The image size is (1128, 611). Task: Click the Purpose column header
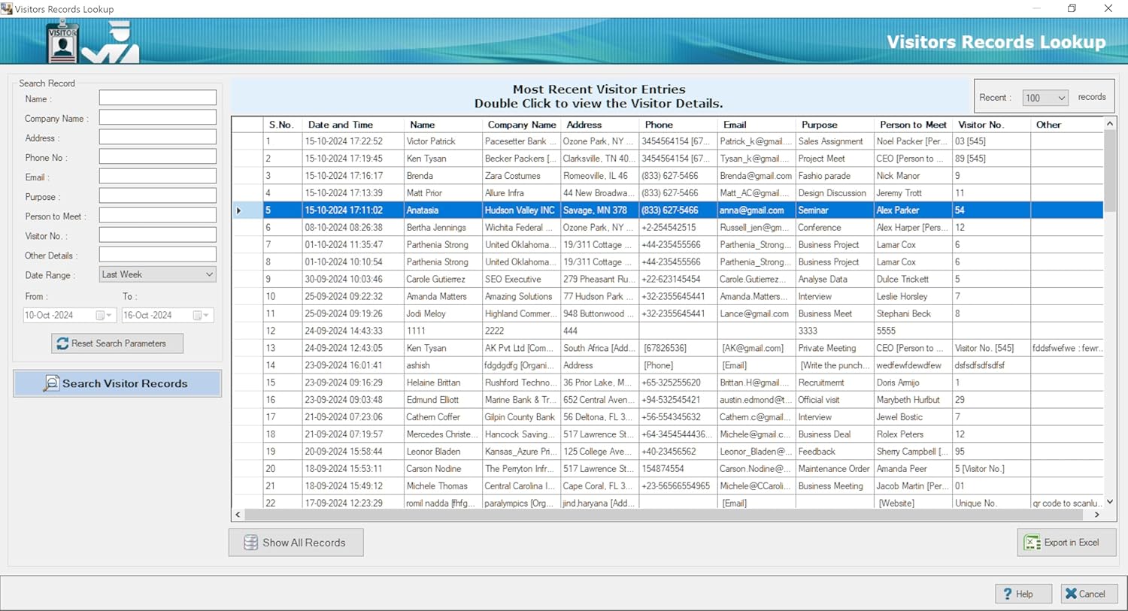[x=819, y=125]
